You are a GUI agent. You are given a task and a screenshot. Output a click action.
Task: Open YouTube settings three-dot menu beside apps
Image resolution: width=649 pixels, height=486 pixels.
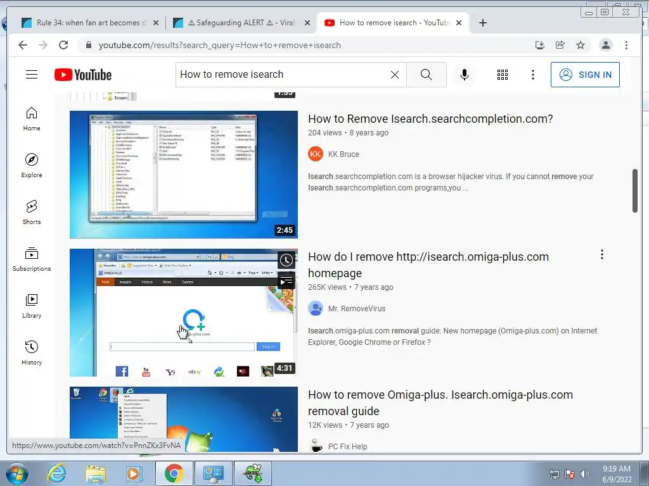533,75
